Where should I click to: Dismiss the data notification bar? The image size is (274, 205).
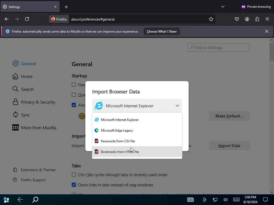[267, 31]
